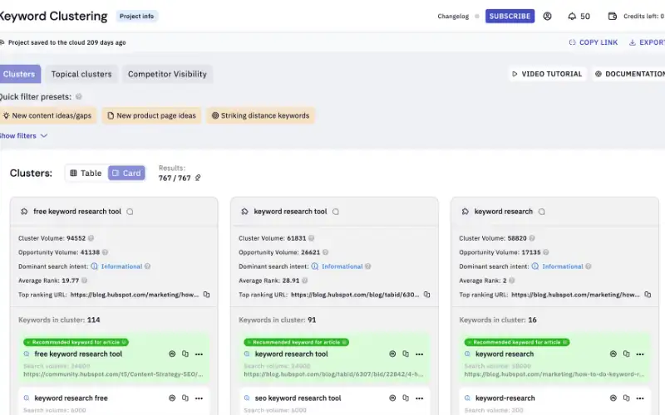Open more options for keyword research free
Screen dimensions: 665x415
pyautogui.click(x=199, y=398)
